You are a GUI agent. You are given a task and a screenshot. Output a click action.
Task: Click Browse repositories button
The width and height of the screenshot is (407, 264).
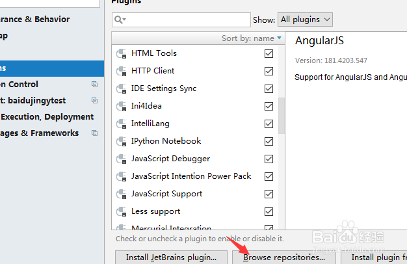click(284, 257)
